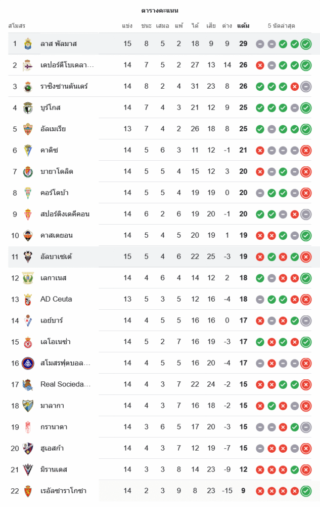Click Las Palmas' most recent win indicator

tap(306, 44)
